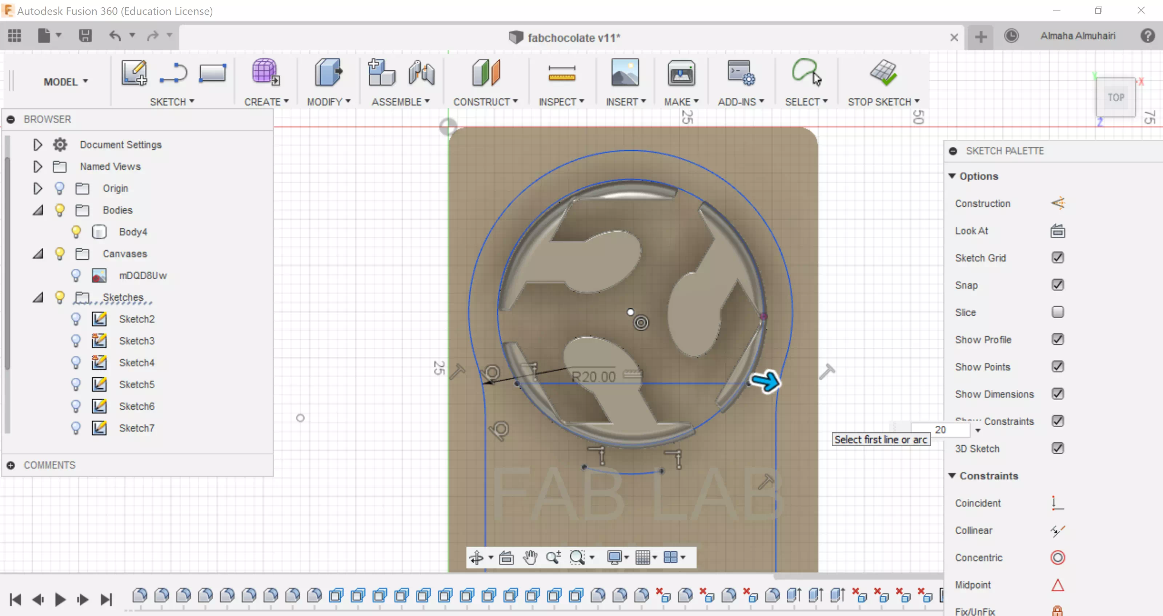Open the MODIFY menu
Screen dimensions: 1163x616
click(x=328, y=102)
